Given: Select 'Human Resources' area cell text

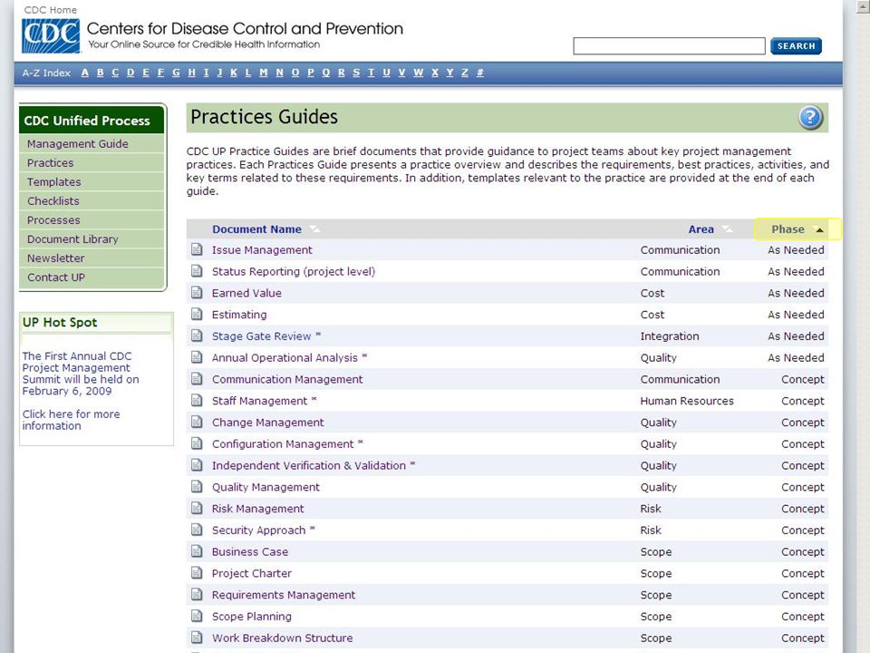Looking at the screenshot, I should [687, 401].
